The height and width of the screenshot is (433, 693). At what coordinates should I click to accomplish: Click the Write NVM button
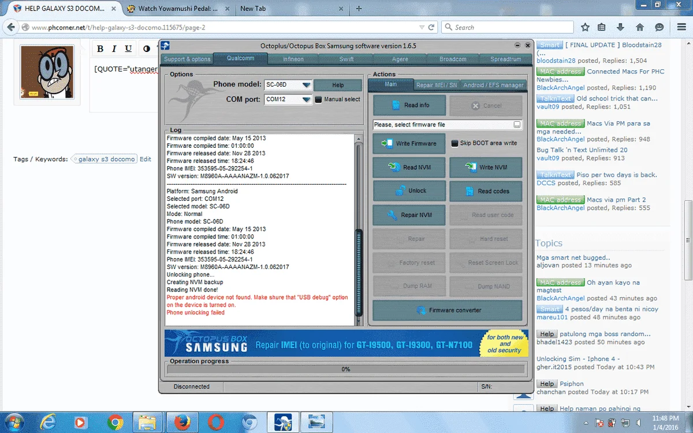[x=486, y=167]
